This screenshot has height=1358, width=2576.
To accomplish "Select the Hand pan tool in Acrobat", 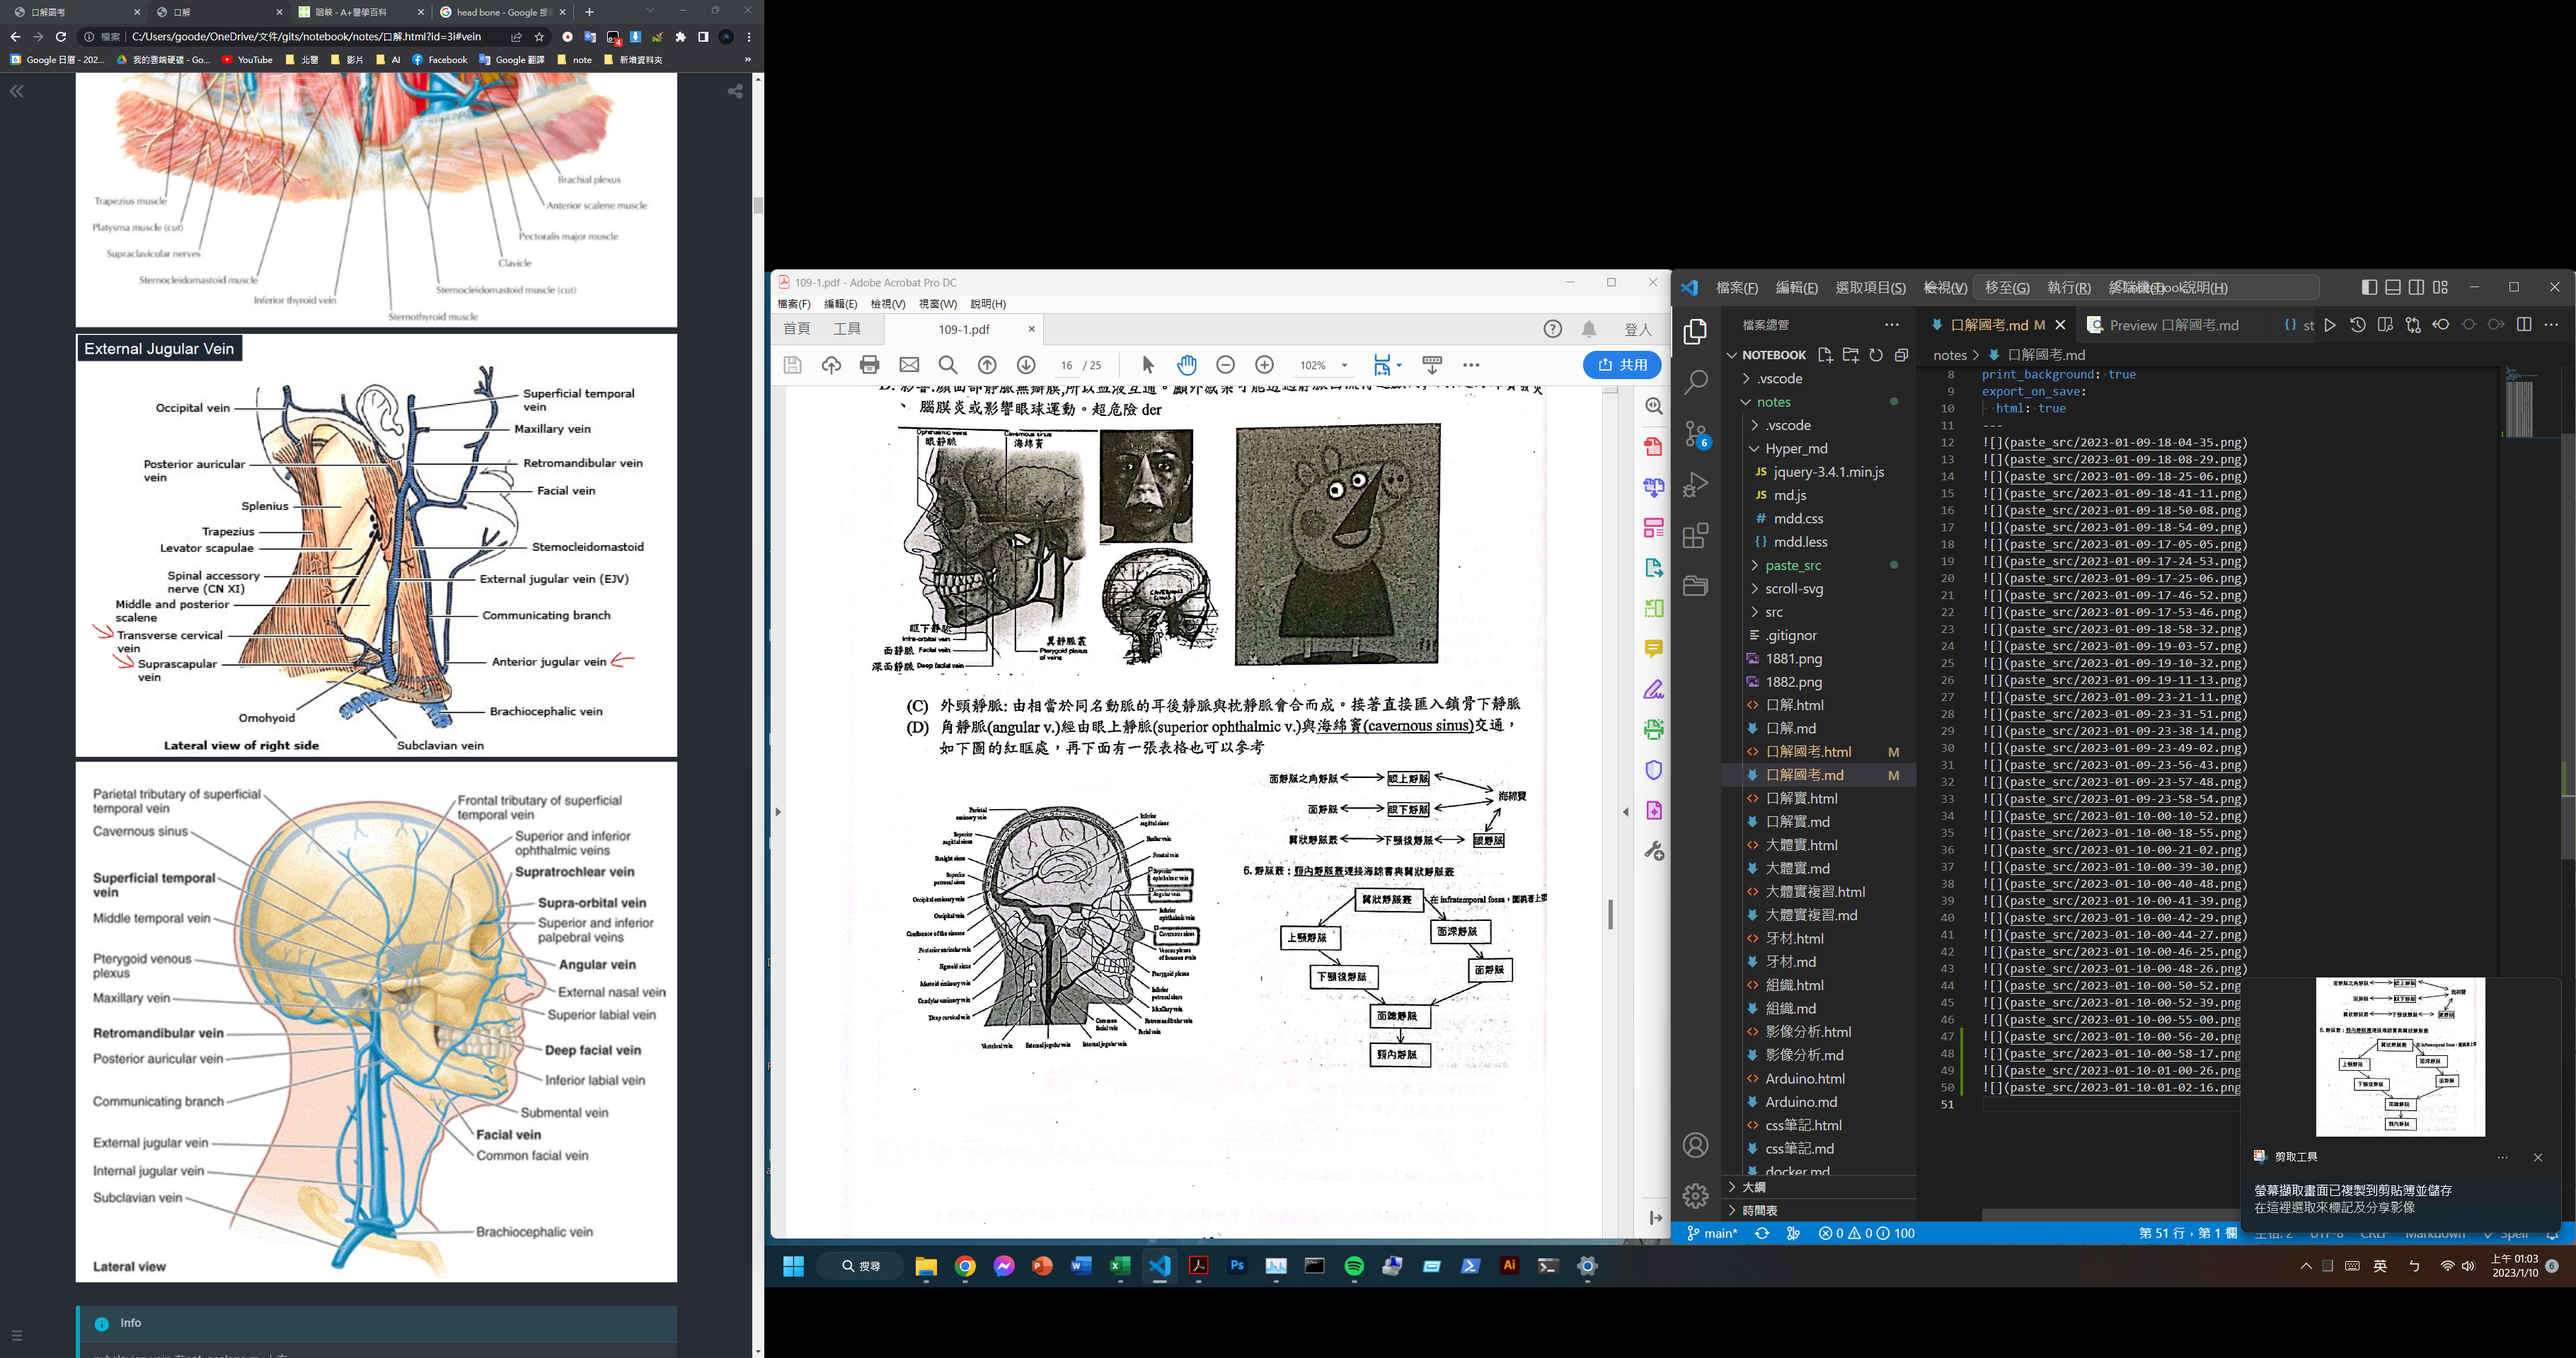I will [x=1187, y=365].
